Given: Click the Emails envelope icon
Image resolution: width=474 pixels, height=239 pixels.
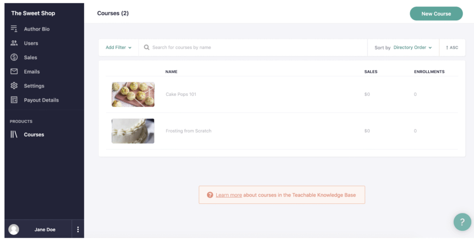Looking at the screenshot, I should pyautogui.click(x=14, y=71).
